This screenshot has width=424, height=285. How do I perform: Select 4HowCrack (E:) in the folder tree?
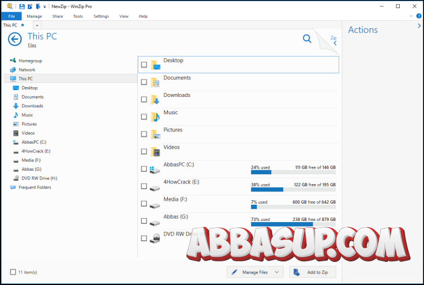point(36,151)
